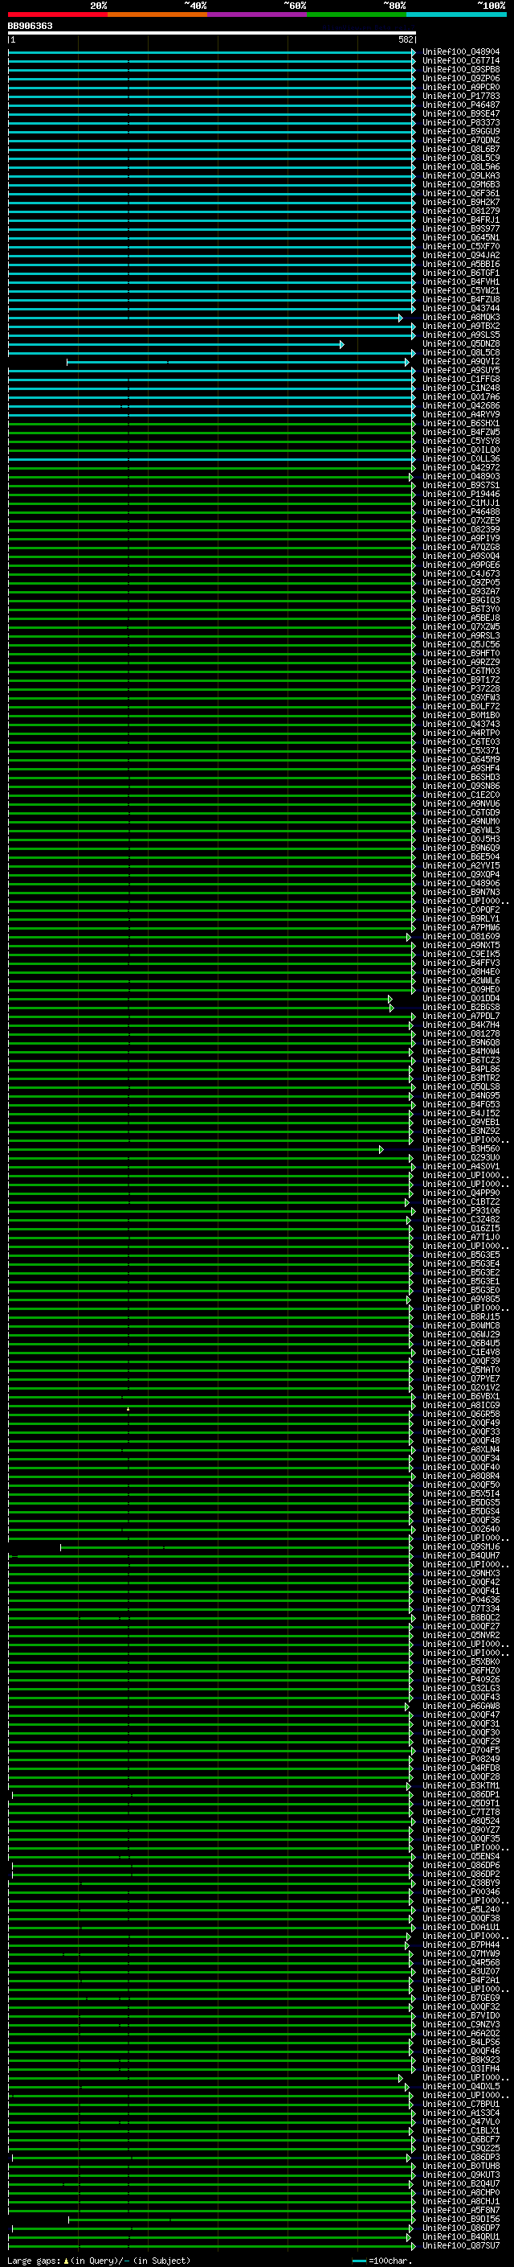The height and width of the screenshot is (2267, 514).
Task: Select the UniRef100_B6E504 label
Action: click(461, 857)
